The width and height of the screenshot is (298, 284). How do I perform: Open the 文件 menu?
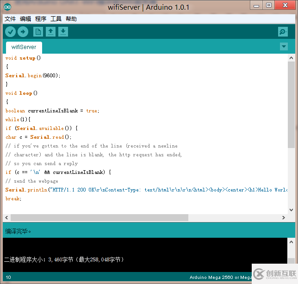pos(10,19)
